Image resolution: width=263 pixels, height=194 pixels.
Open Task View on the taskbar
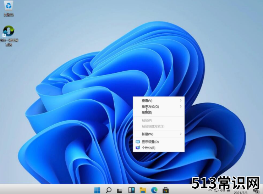[120, 190]
